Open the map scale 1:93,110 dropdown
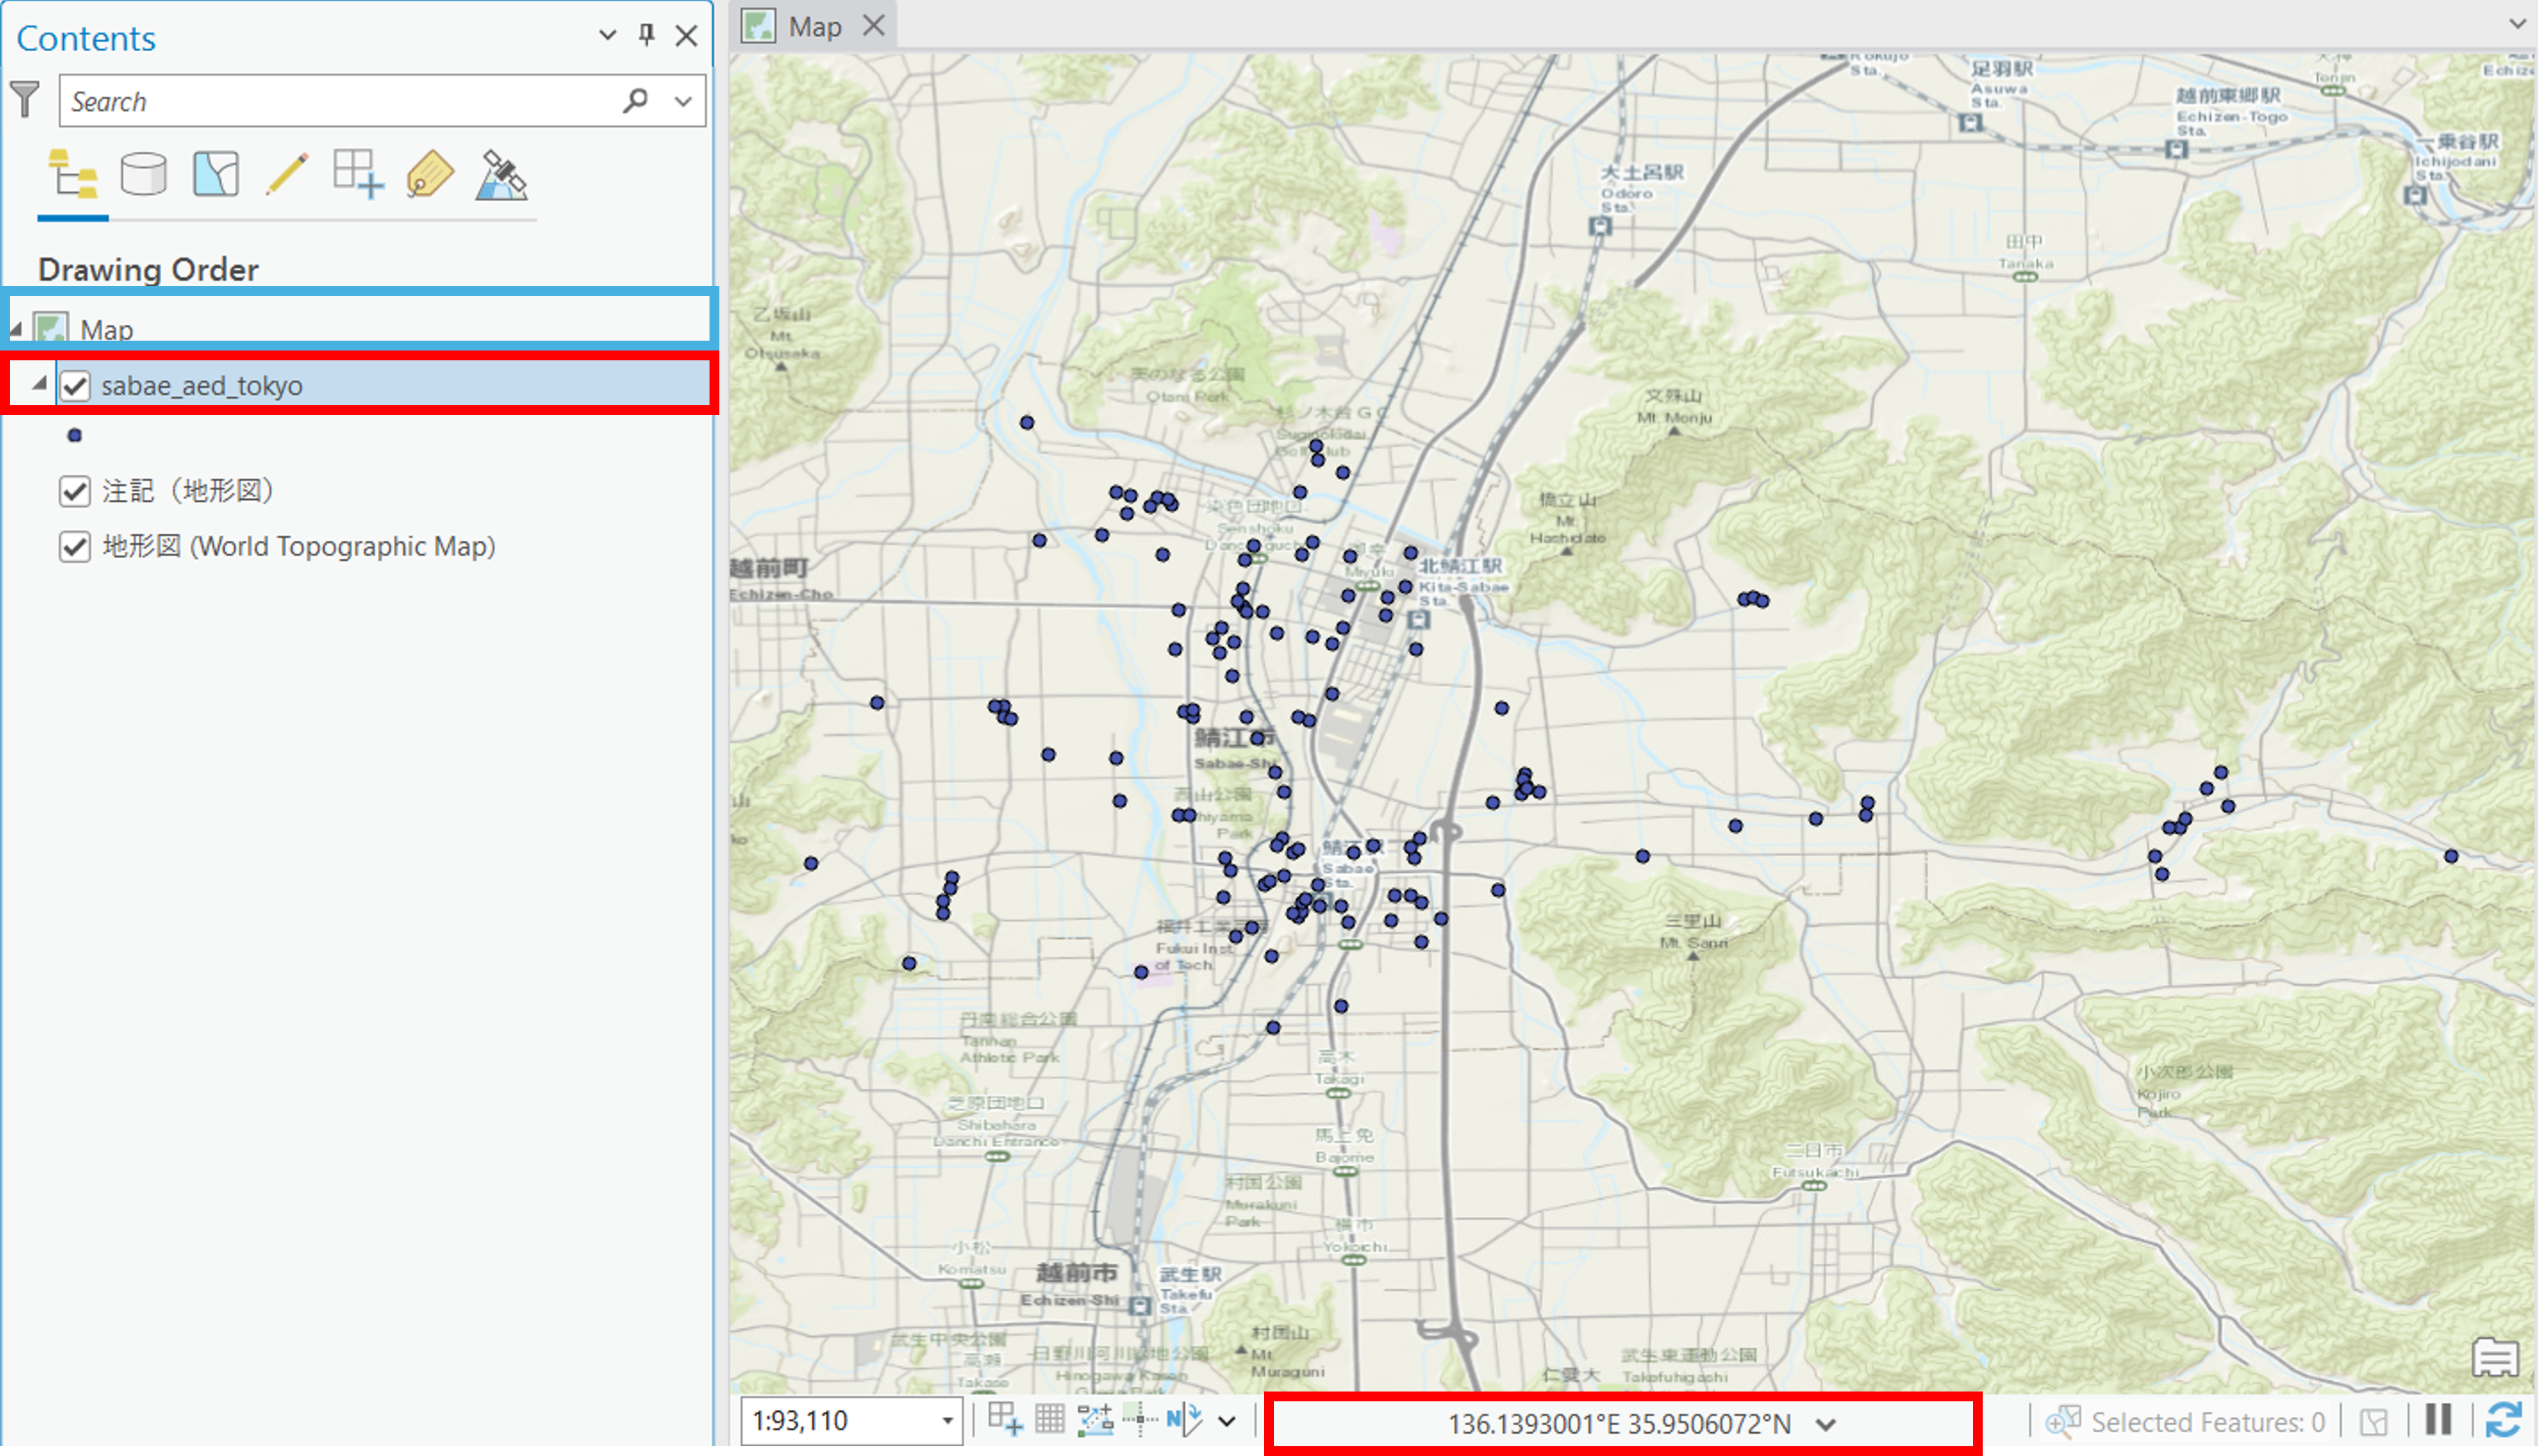Image resolution: width=2538 pixels, height=1456 pixels. [x=947, y=1421]
